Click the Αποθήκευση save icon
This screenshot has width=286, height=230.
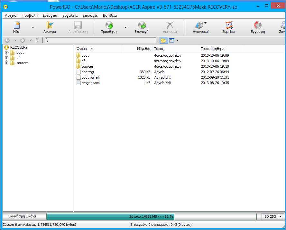click(78, 25)
